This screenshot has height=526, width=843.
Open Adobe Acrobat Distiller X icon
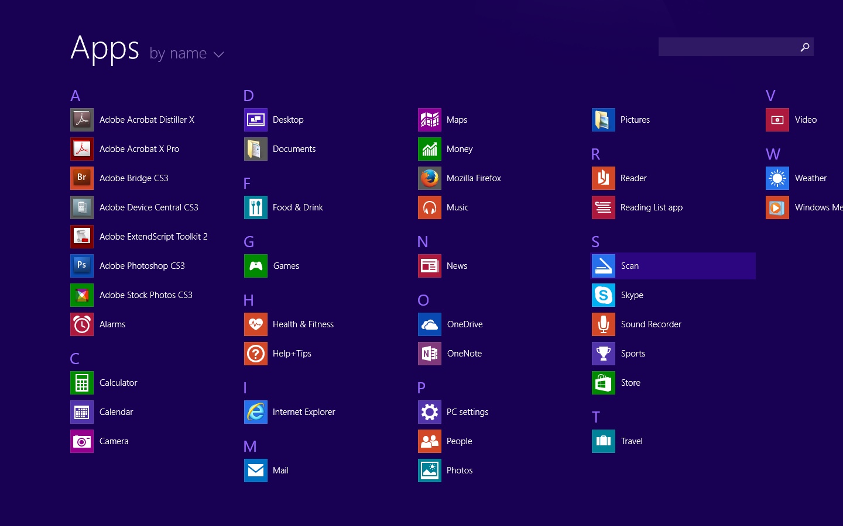pos(82,120)
